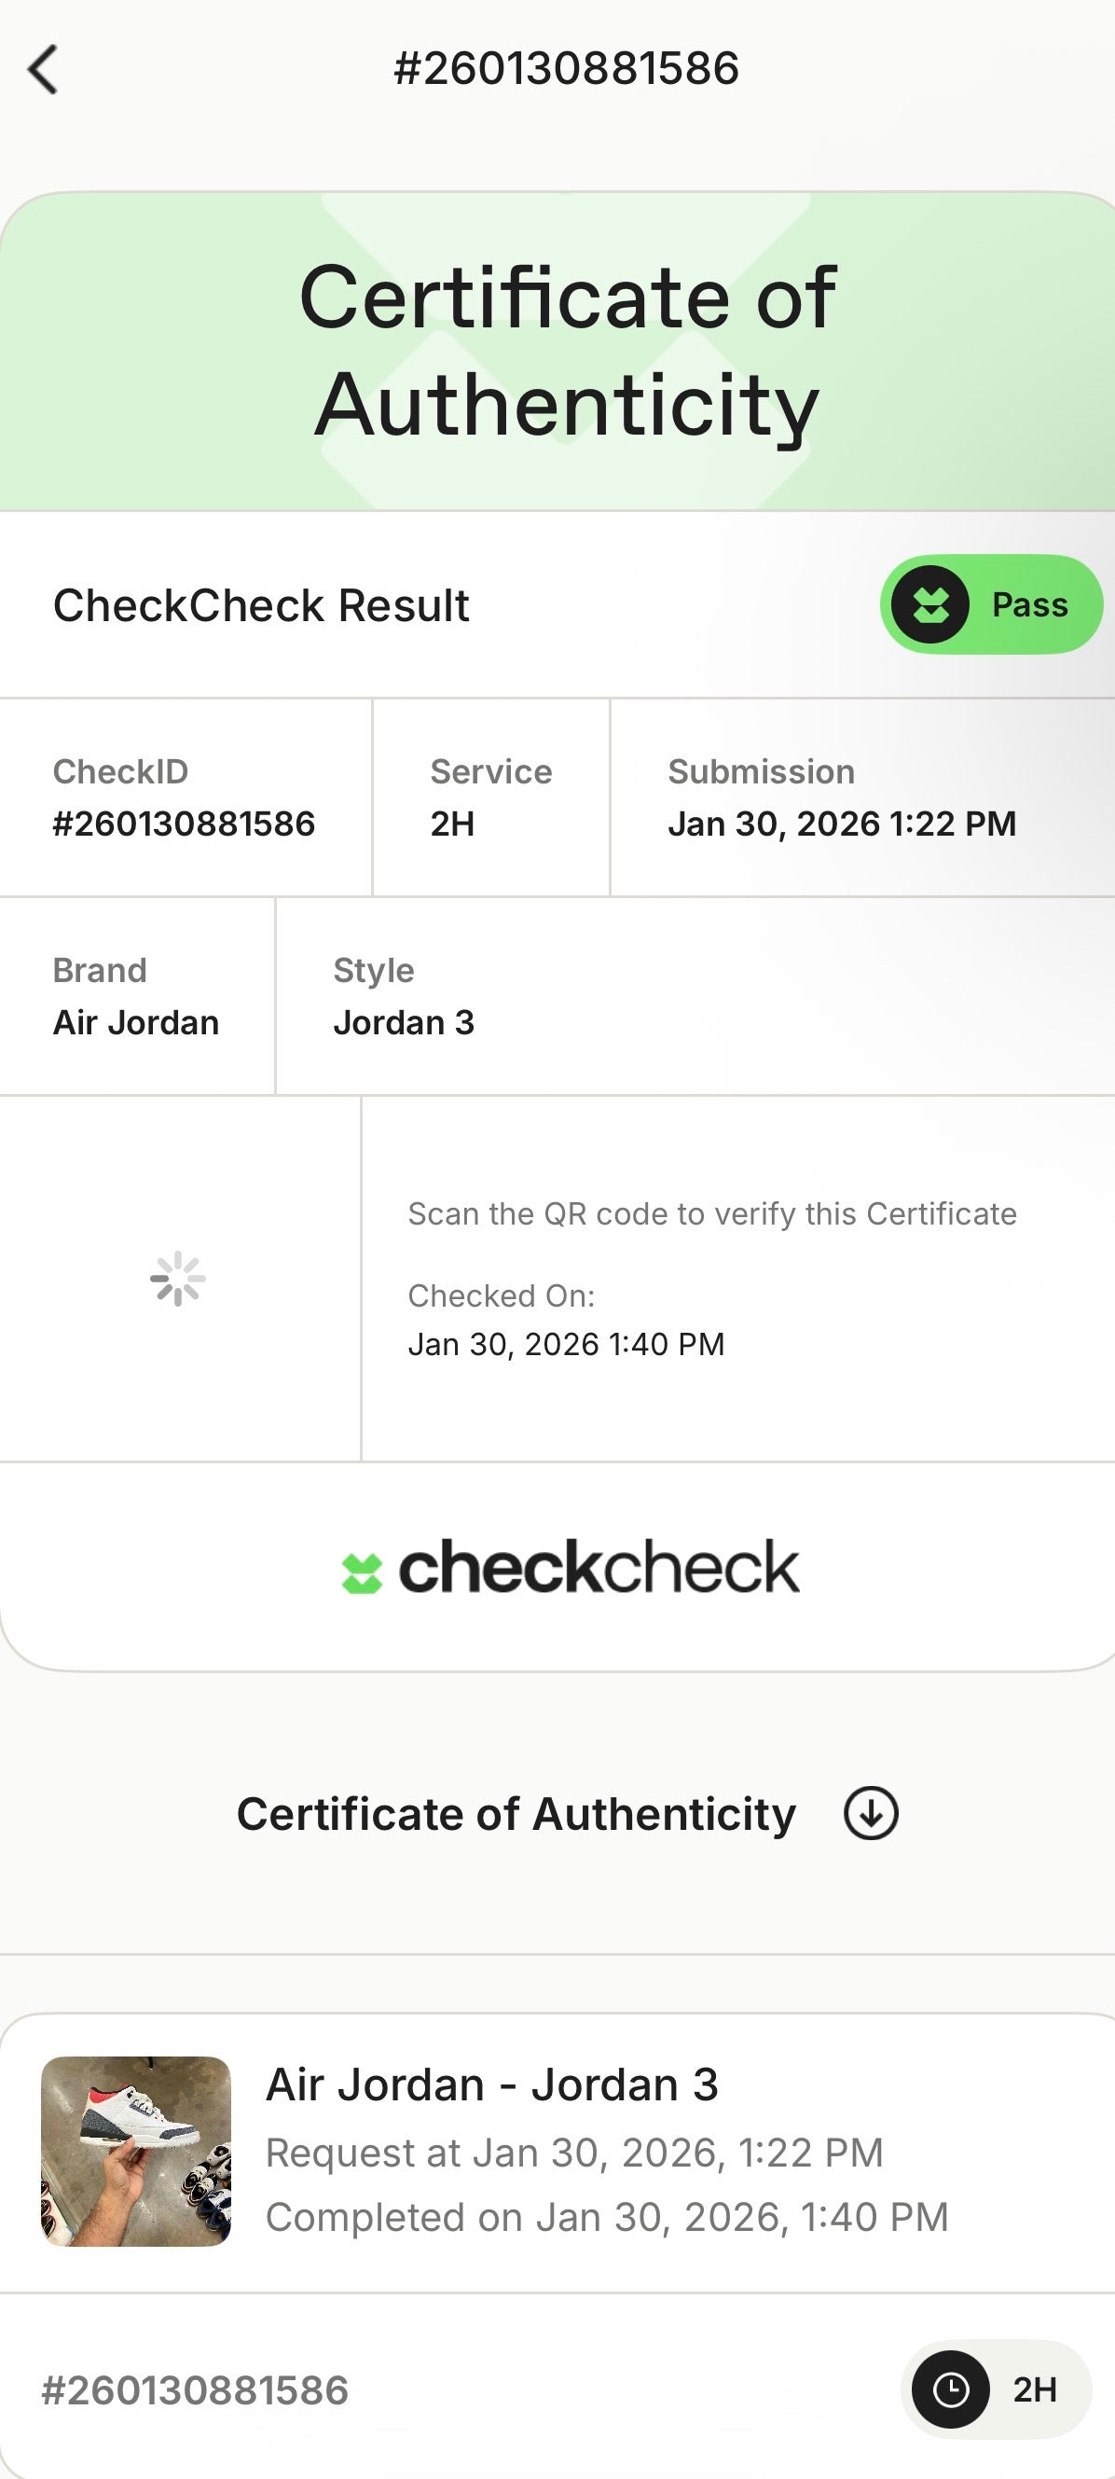Tap the Submission date cell

(x=842, y=797)
